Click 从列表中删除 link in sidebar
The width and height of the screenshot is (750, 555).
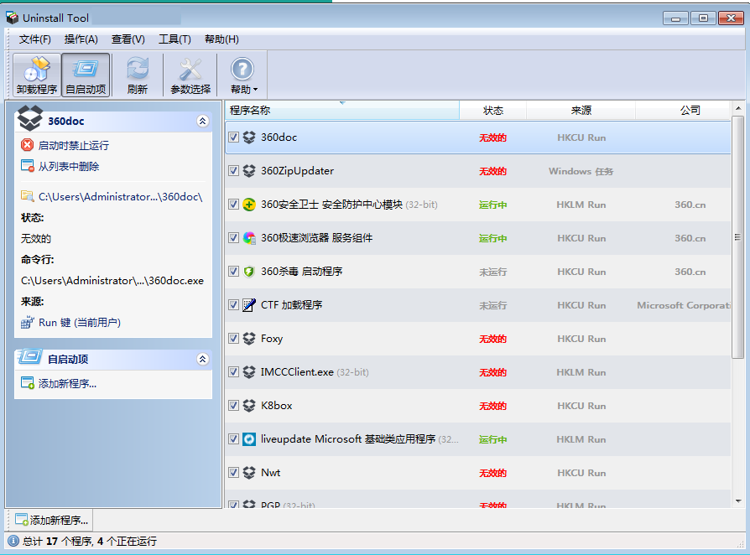(x=68, y=166)
